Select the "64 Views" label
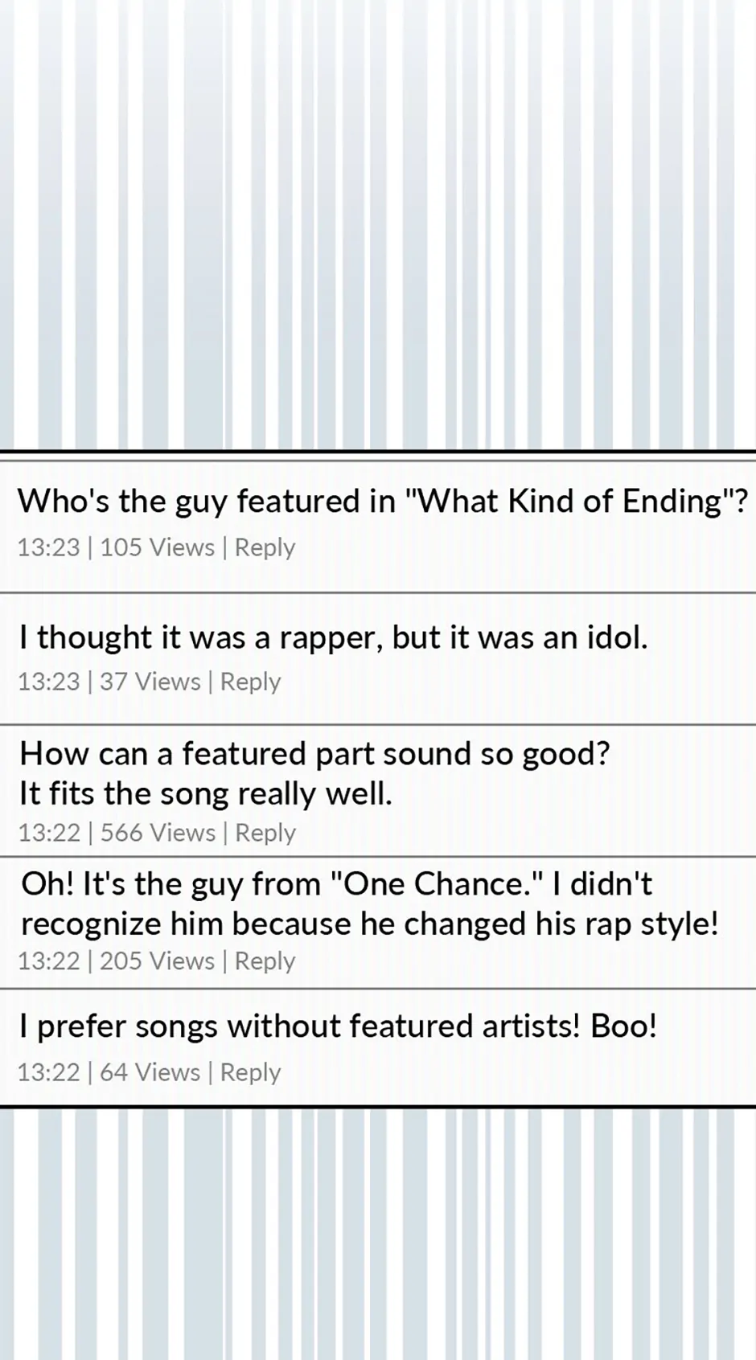756x1360 pixels. pos(150,1072)
